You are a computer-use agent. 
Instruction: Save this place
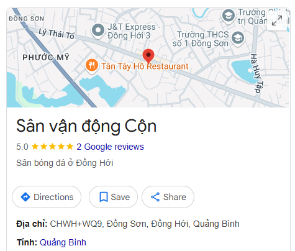113,197
